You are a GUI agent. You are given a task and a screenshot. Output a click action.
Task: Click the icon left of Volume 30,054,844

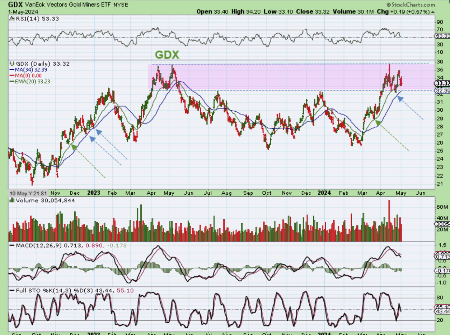(11, 200)
